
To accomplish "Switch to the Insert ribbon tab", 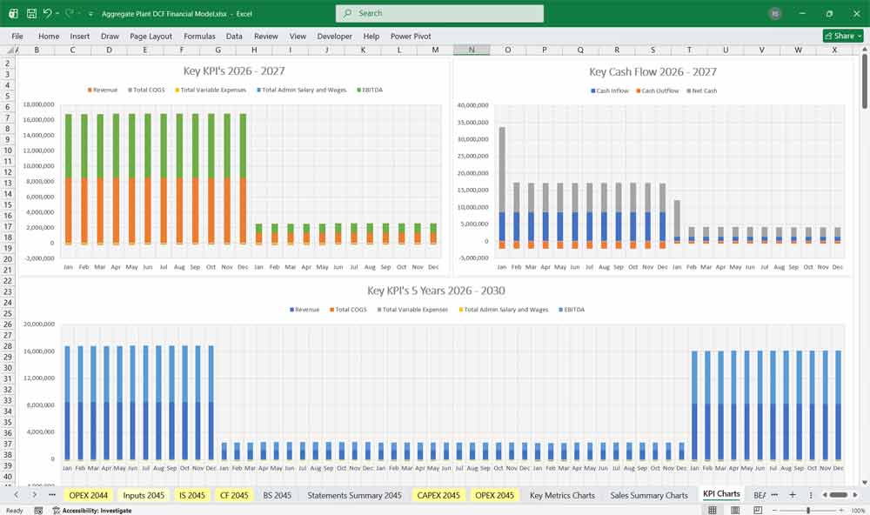I will [79, 36].
